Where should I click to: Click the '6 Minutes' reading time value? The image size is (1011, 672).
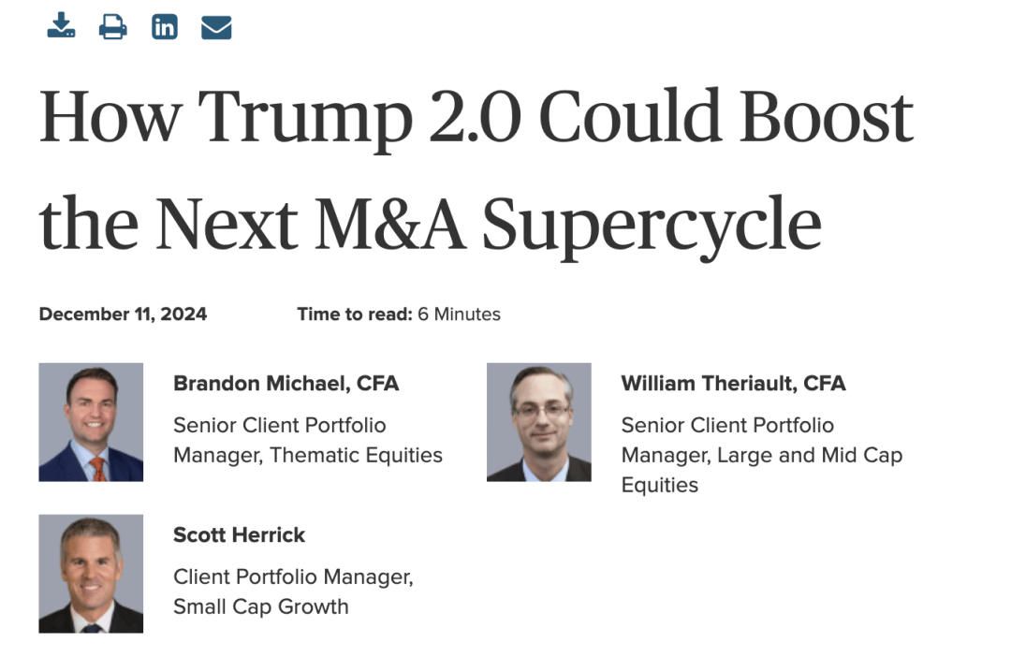459,314
